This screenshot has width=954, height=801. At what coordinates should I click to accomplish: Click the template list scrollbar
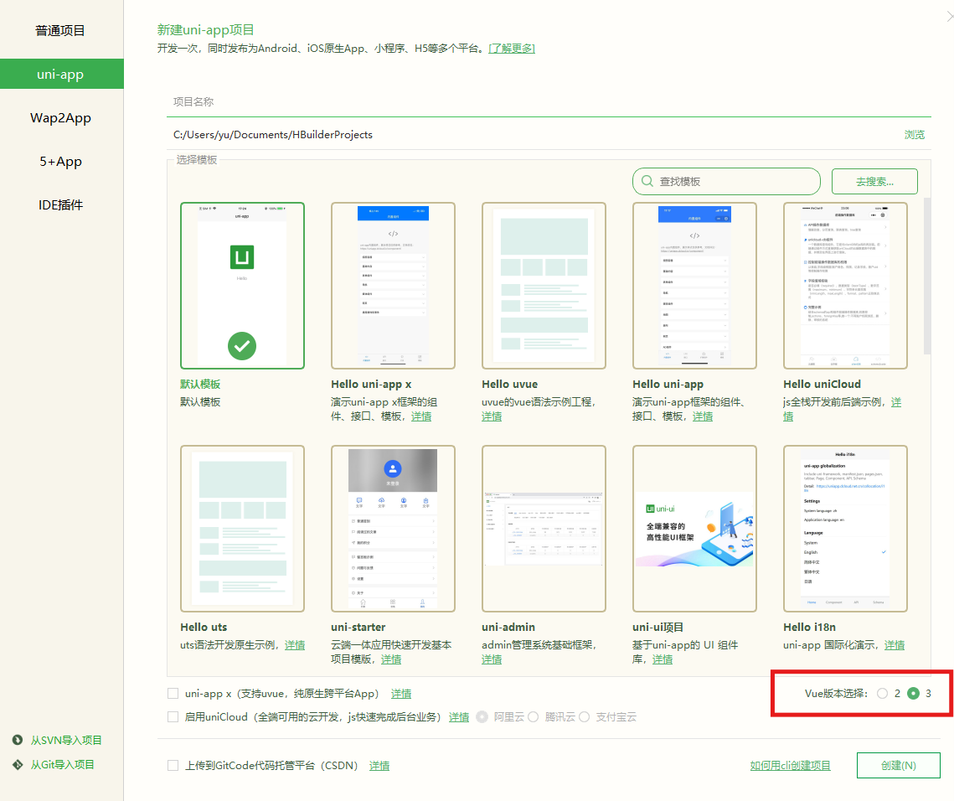(926, 275)
